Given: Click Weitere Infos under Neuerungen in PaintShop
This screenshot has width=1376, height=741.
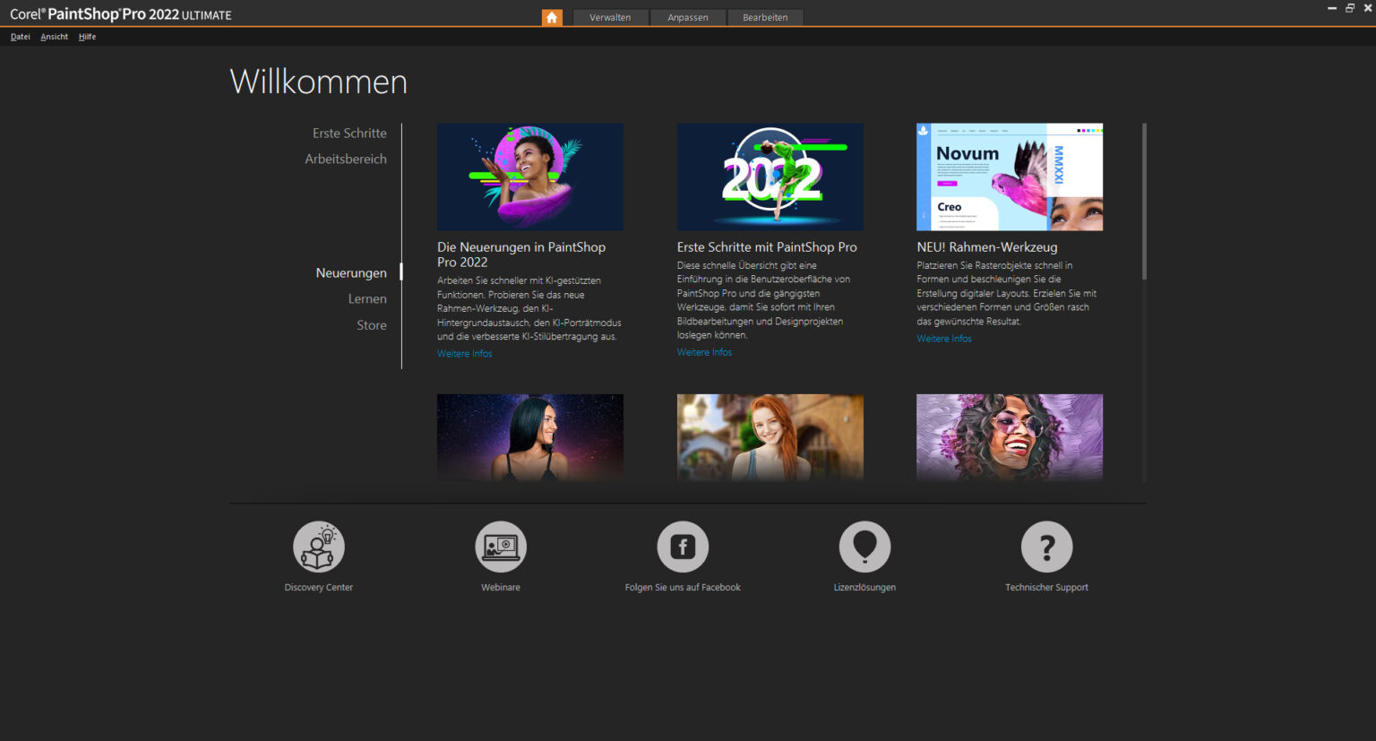Looking at the screenshot, I should coord(464,354).
